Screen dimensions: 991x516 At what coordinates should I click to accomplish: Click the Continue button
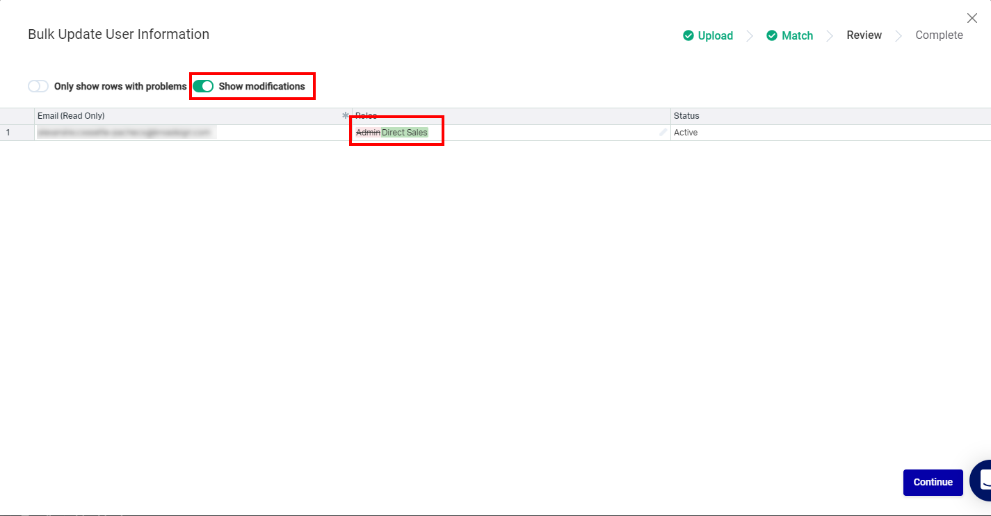point(933,483)
